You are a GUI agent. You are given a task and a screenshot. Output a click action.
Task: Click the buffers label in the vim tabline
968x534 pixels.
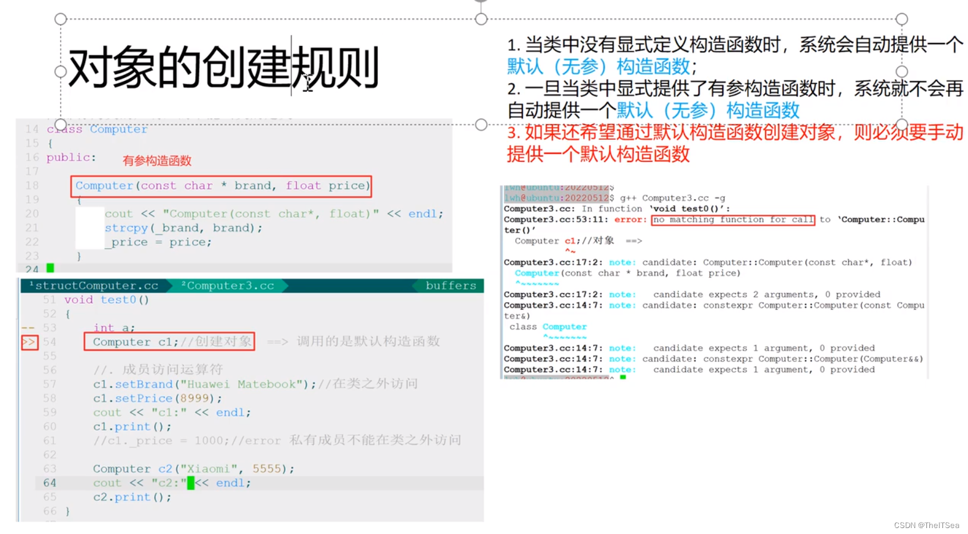coord(451,286)
